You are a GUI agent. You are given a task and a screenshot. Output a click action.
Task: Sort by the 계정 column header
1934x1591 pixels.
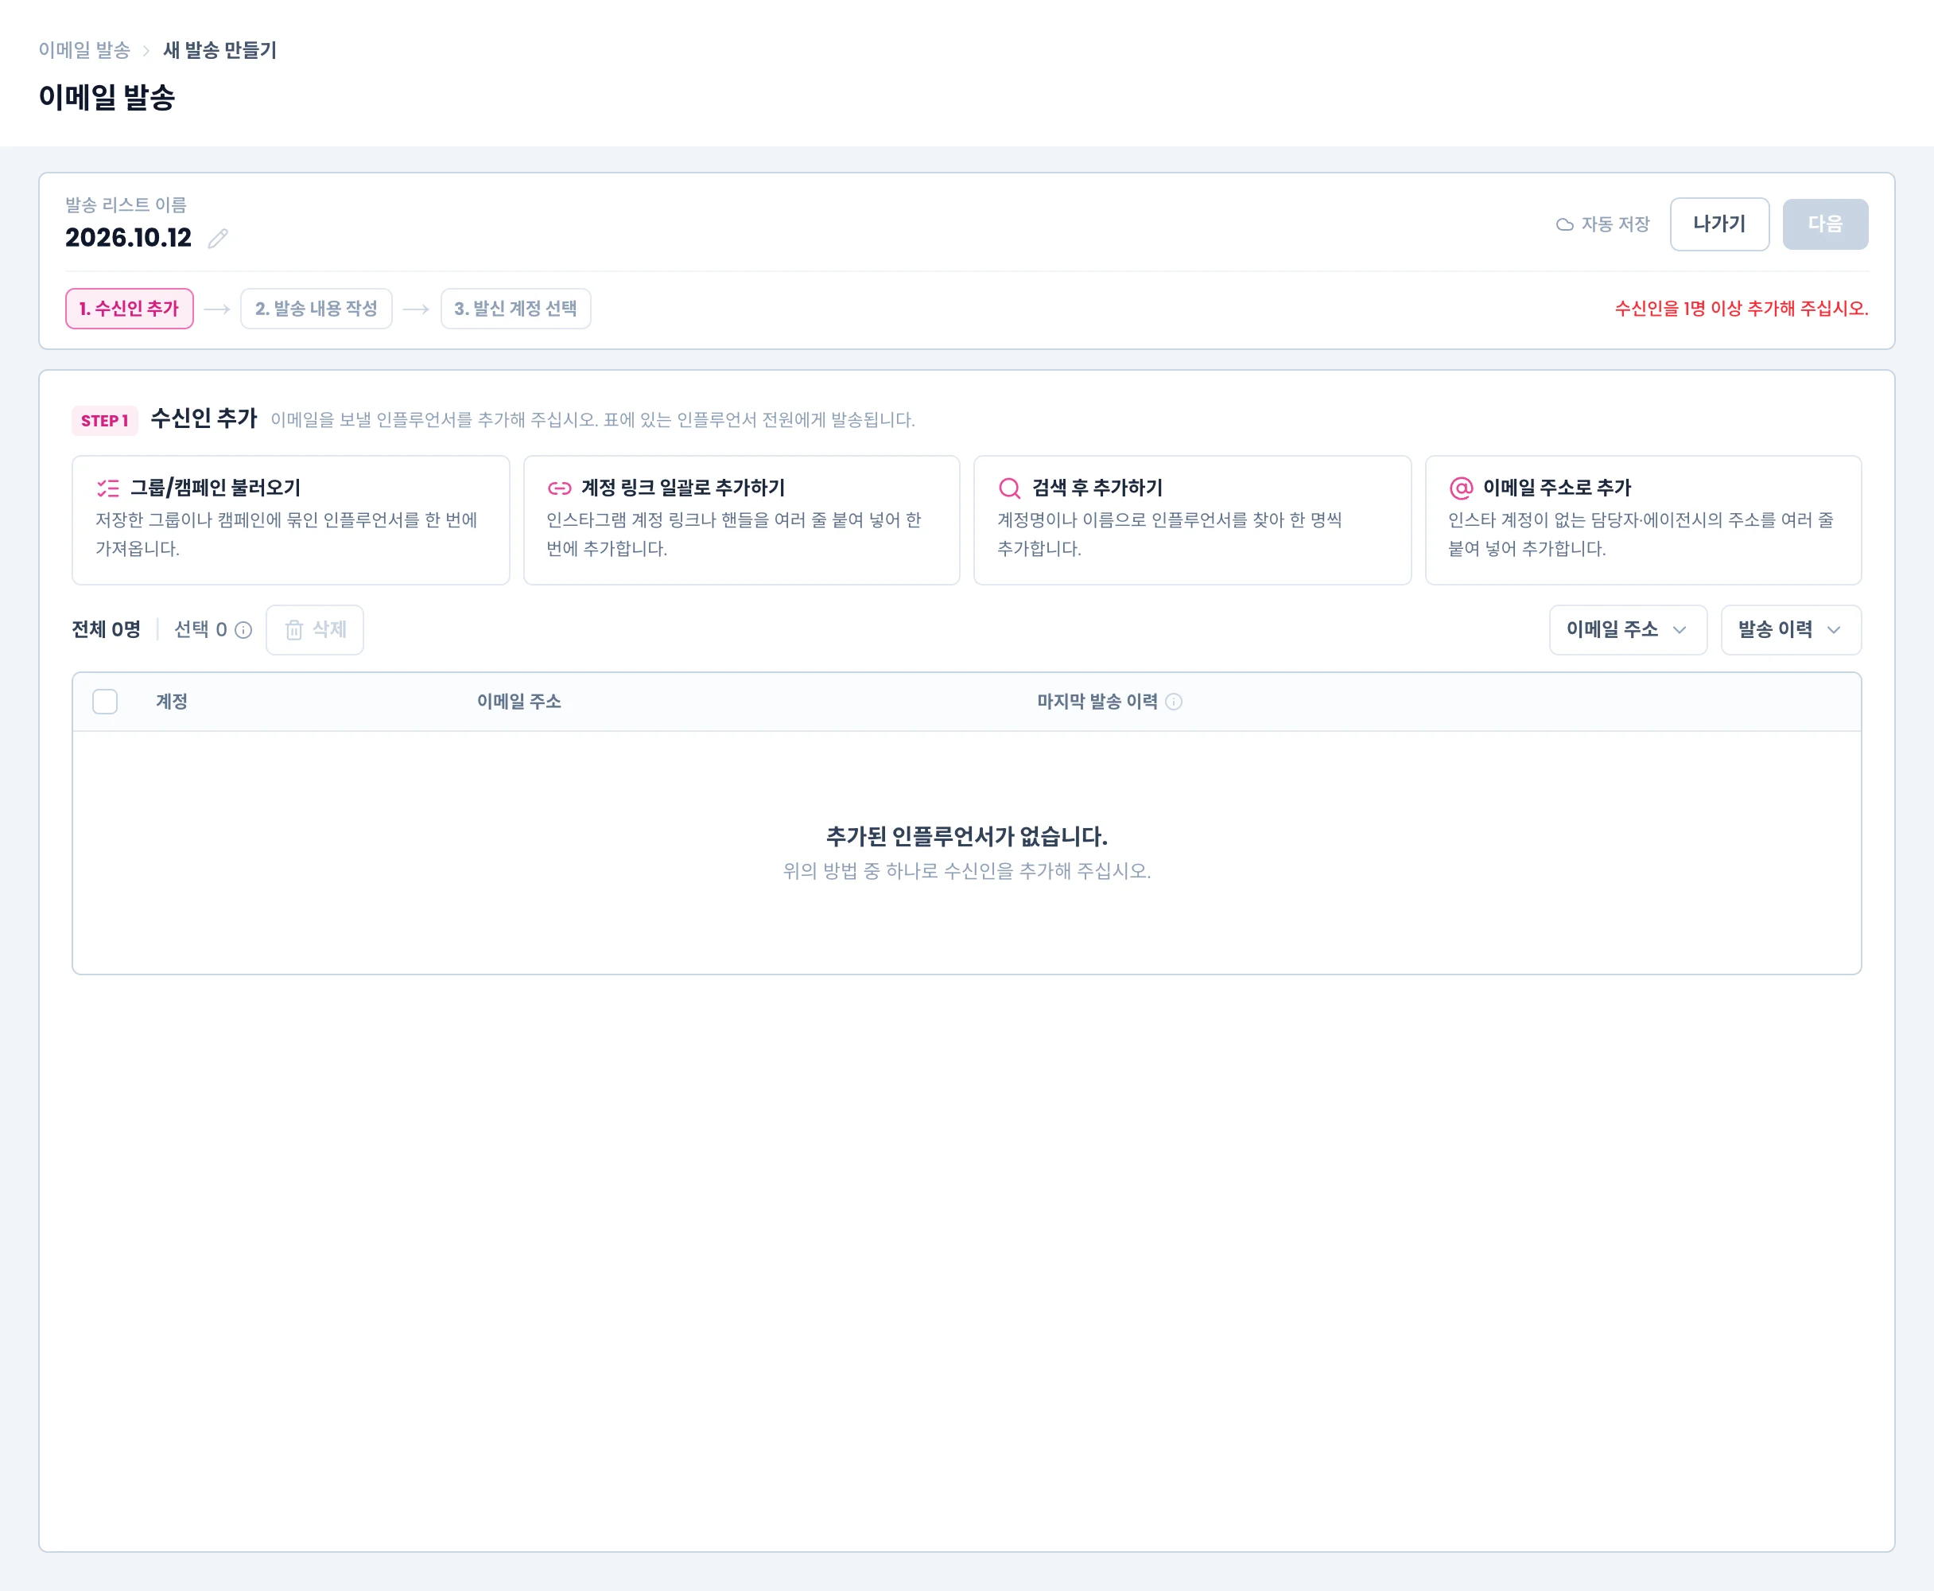coord(171,702)
